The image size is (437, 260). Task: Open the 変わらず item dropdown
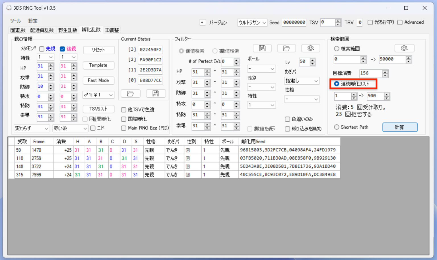[x=32, y=129]
